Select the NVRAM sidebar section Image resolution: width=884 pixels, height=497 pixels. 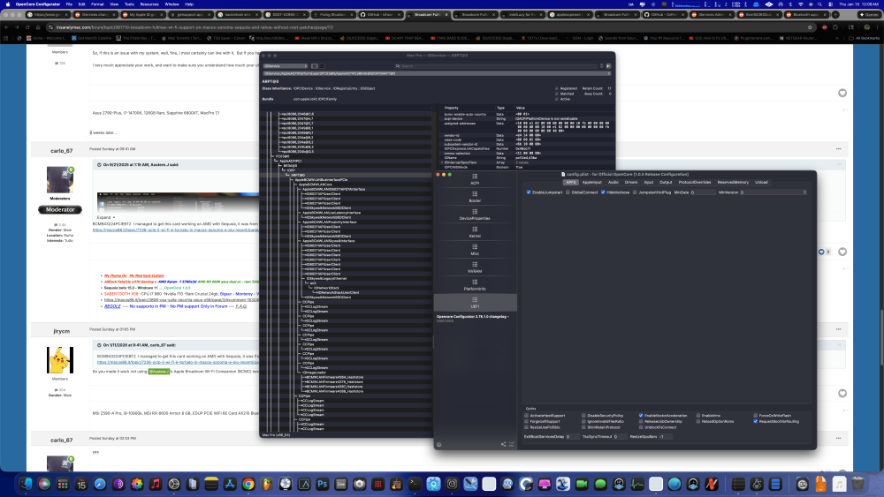(475, 267)
